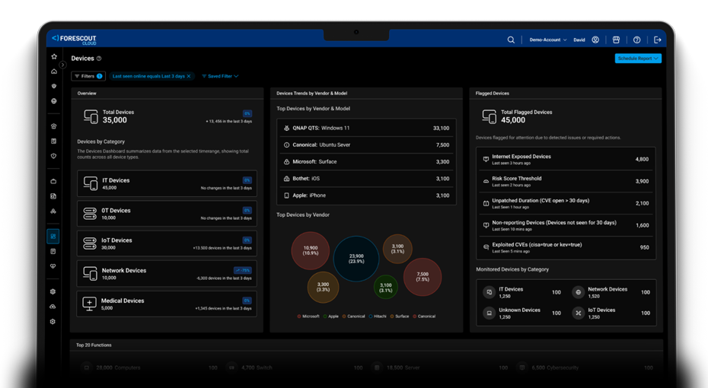
Task: Select the 7,500 (7.5%) vendor bubble
Action: pyautogui.click(x=423, y=277)
